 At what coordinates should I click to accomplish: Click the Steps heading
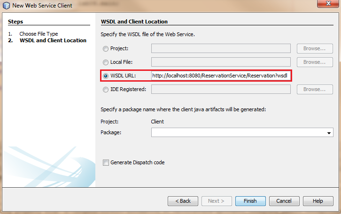(x=15, y=22)
